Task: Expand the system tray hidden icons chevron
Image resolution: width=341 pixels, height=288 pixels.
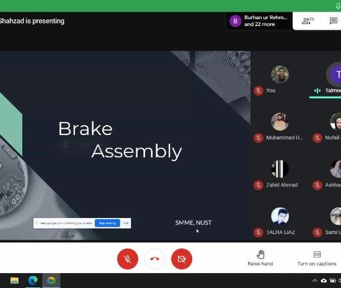Action: click(314, 281)
